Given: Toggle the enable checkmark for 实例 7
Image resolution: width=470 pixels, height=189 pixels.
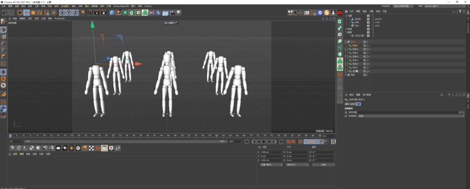Looking at the screenshot, I should [368, 45].
